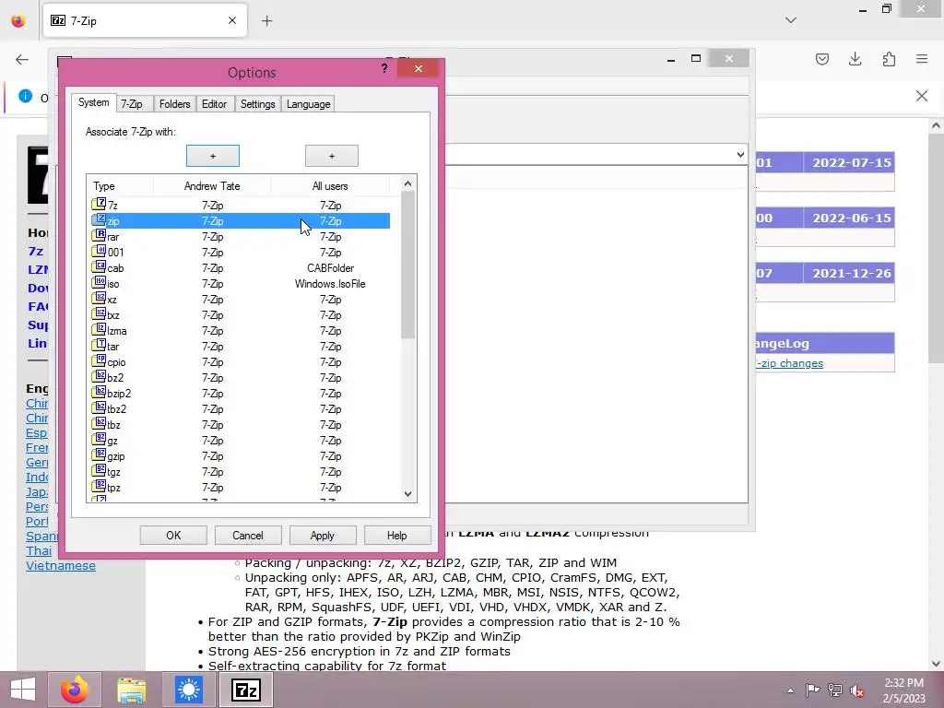Screen dimensions: 944x708
Task: Open a new Firefox tab
Action: (x=266, y=21)
